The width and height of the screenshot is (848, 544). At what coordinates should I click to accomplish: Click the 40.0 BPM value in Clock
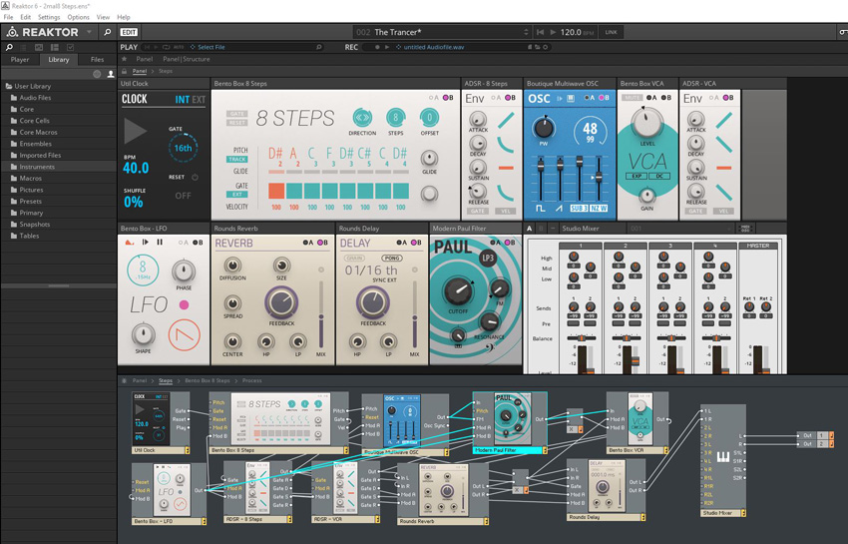click(x=136, y=169)
